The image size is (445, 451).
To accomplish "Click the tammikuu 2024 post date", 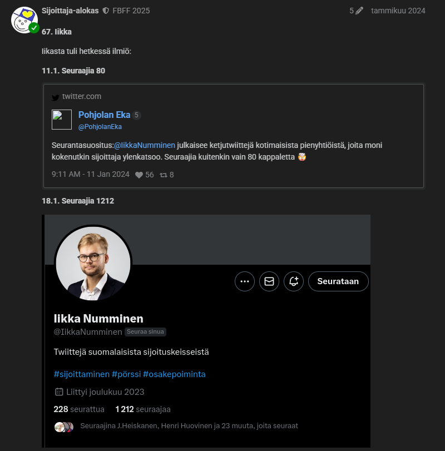I will pyautogui.click(x=398, y=11).
